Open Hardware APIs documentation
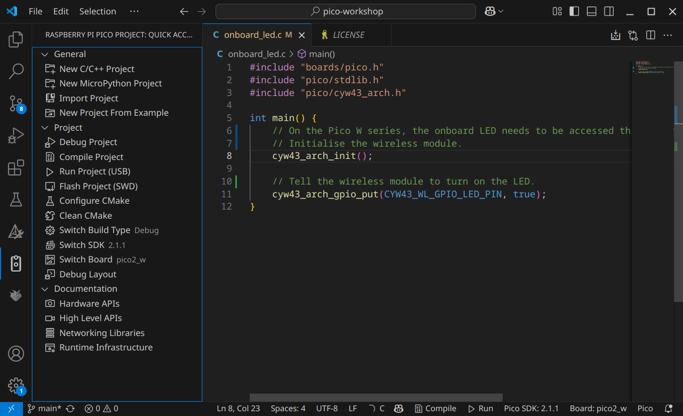Screen dimensions: 683x416 (x=117, y=303)
